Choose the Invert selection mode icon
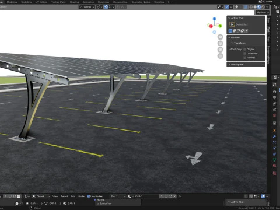The height and width of the screenshot is (210, 280). 242,31
